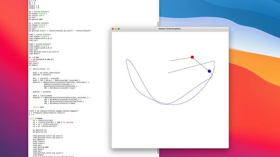The image size is (280, 157).
Task: Click the line "omega2 = 0"
Action: (x=34, y=8)
